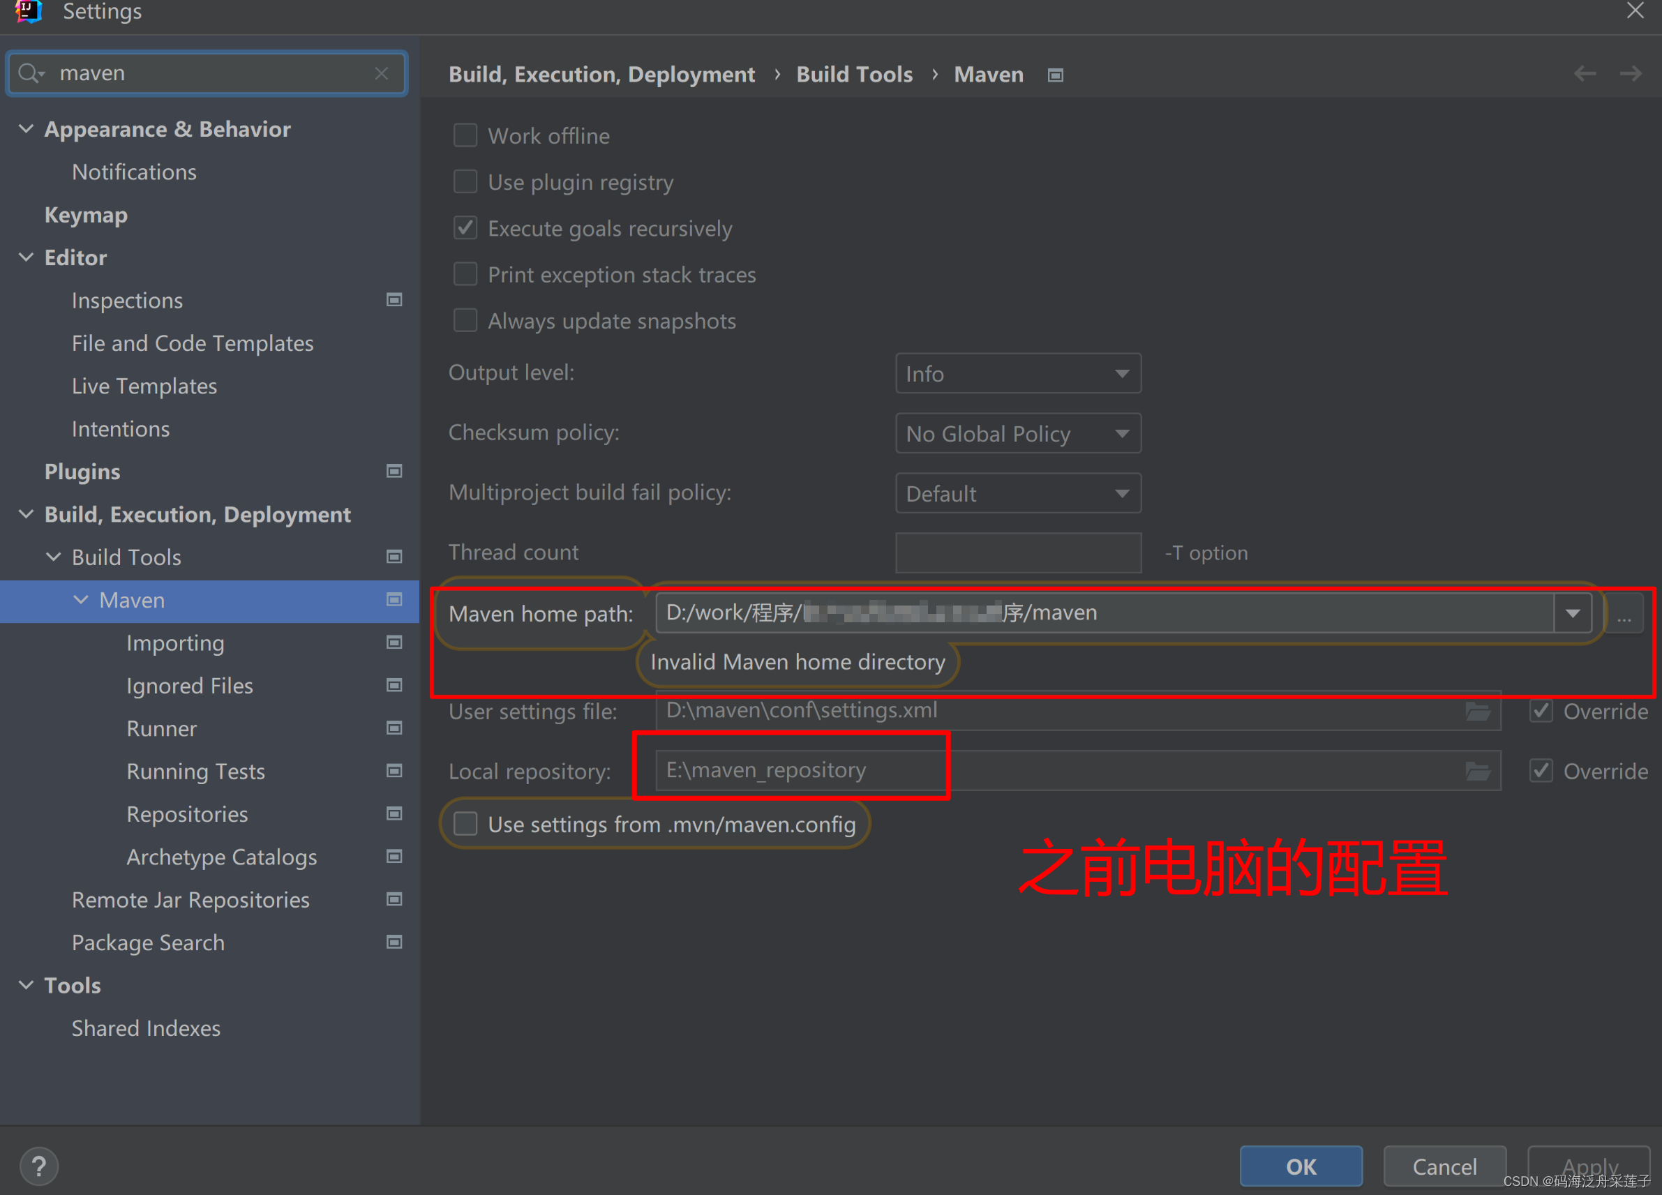This screenshot has height=1195, width=1662.
Task: Open Notifications settings
Action: click(x=134, y=172)
